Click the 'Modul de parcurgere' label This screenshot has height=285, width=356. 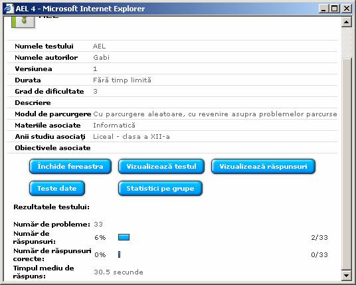click(53, 114)
